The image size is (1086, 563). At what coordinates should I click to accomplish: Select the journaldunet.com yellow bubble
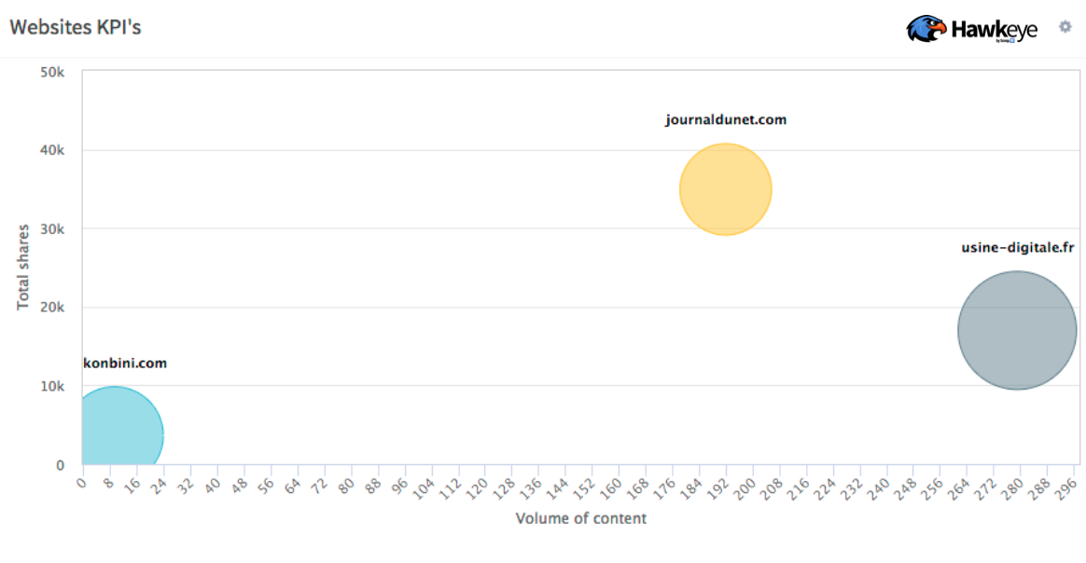[x=725, y=189]
